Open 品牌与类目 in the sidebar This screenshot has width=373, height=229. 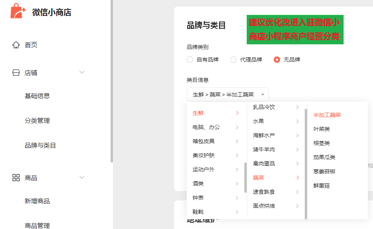click(x=40, y=145)
